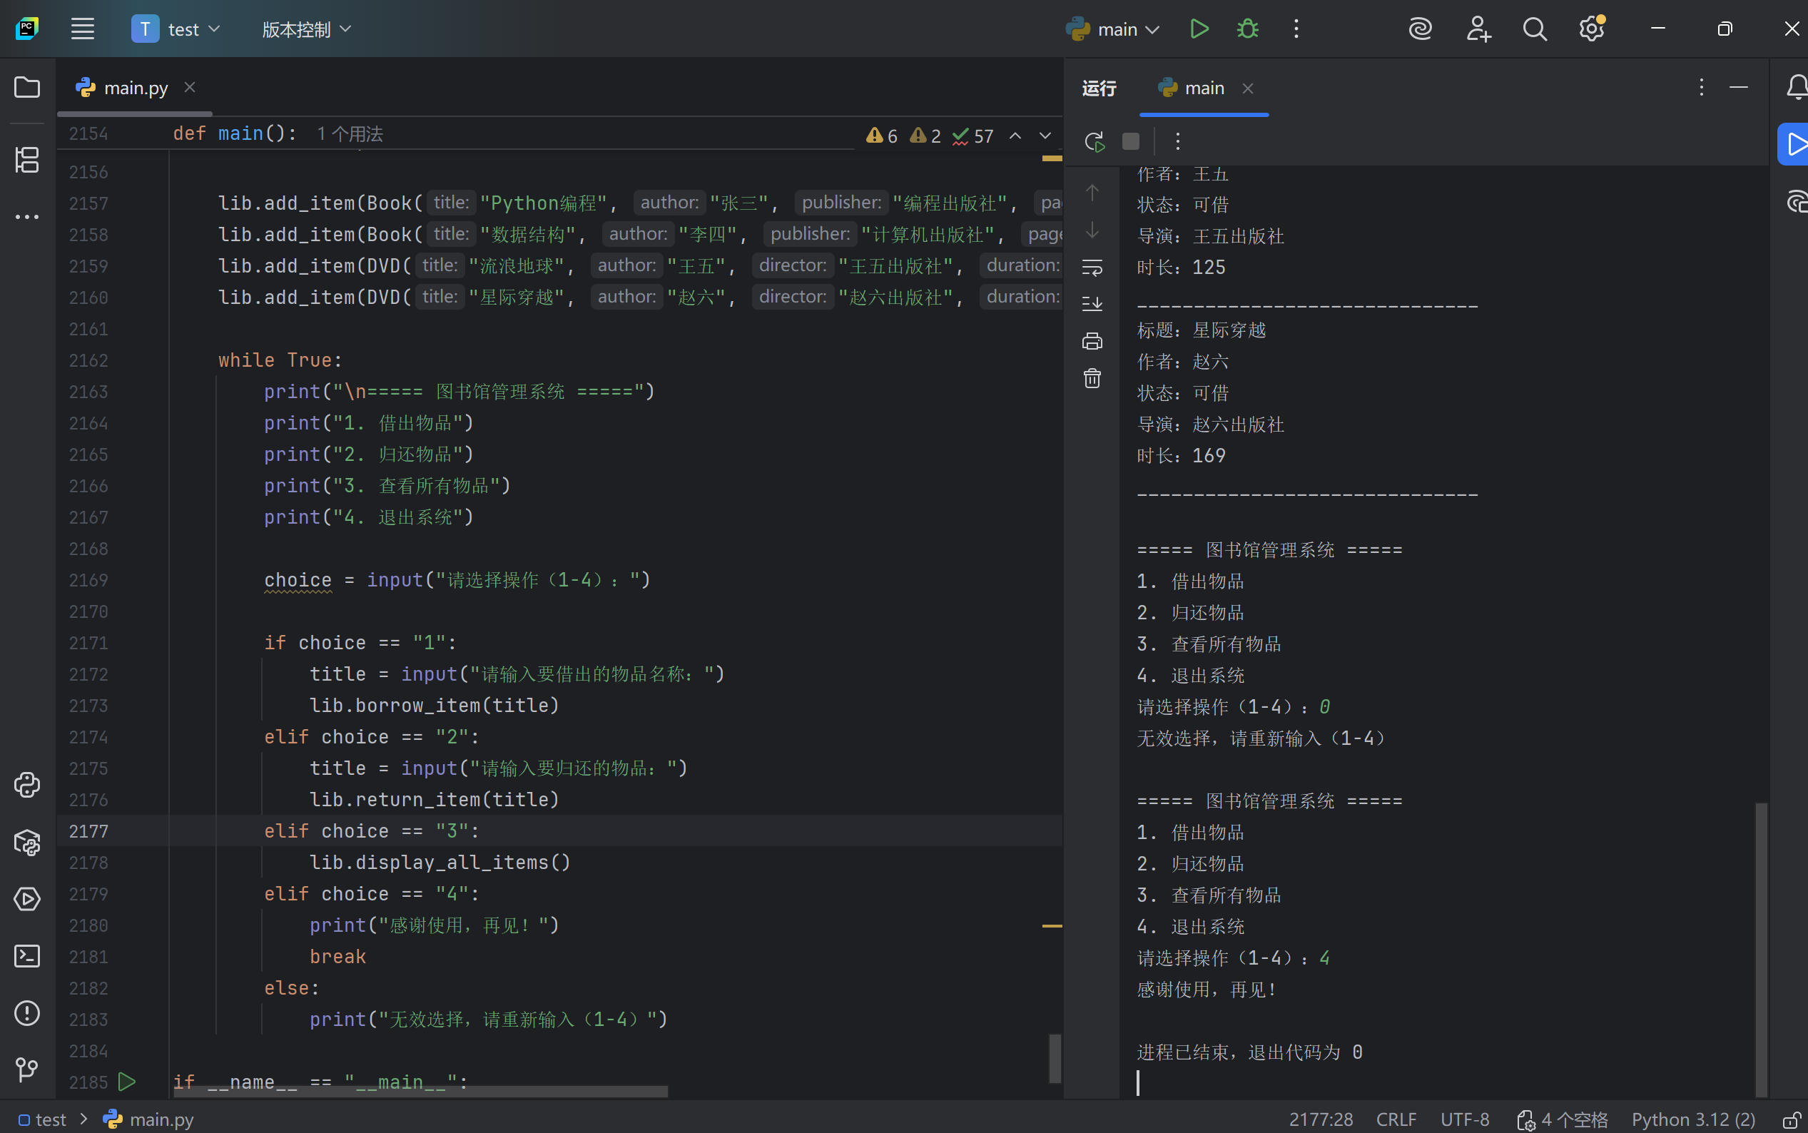This screenshot has height=1133, width=1808.
Task: Hide the run tool window
Action: click(1738, 88)
